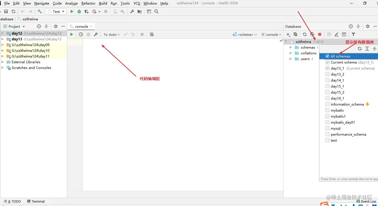Expand the collations folder node

[291, 53]
